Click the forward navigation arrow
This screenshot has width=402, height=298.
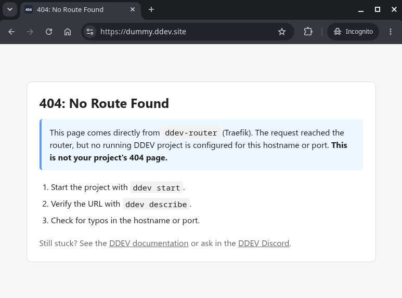30,32
